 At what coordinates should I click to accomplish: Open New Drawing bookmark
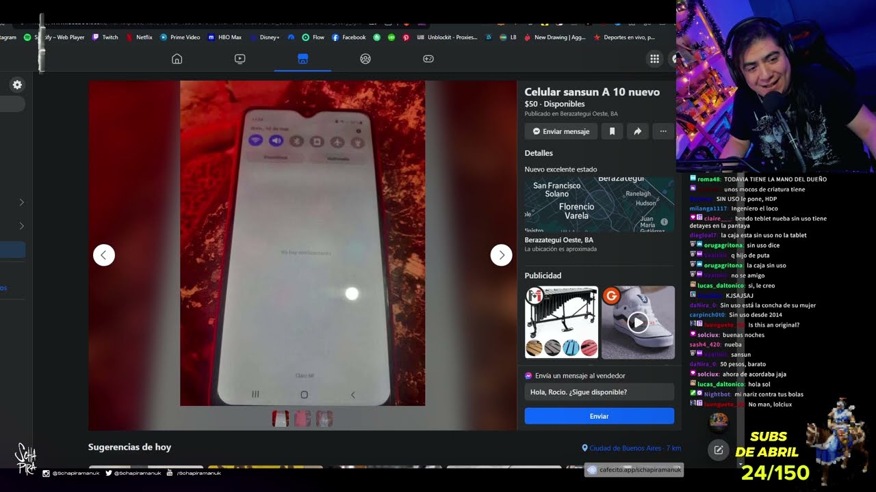(x=555, y=38)
